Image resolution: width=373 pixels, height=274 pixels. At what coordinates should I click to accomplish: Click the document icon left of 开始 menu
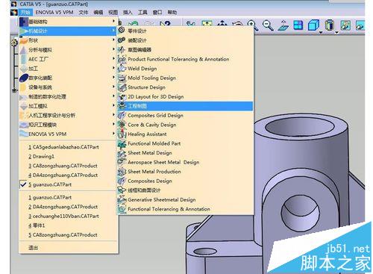14,12
